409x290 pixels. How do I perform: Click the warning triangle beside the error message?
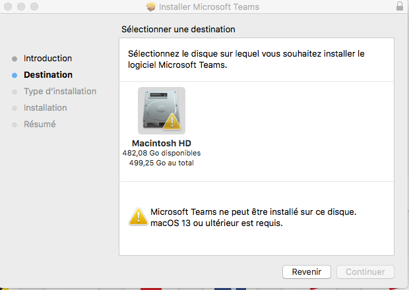[138, 216]
